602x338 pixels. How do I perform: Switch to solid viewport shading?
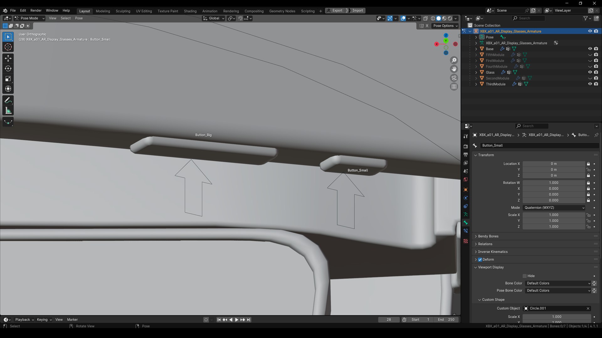(x=438, y=18)
